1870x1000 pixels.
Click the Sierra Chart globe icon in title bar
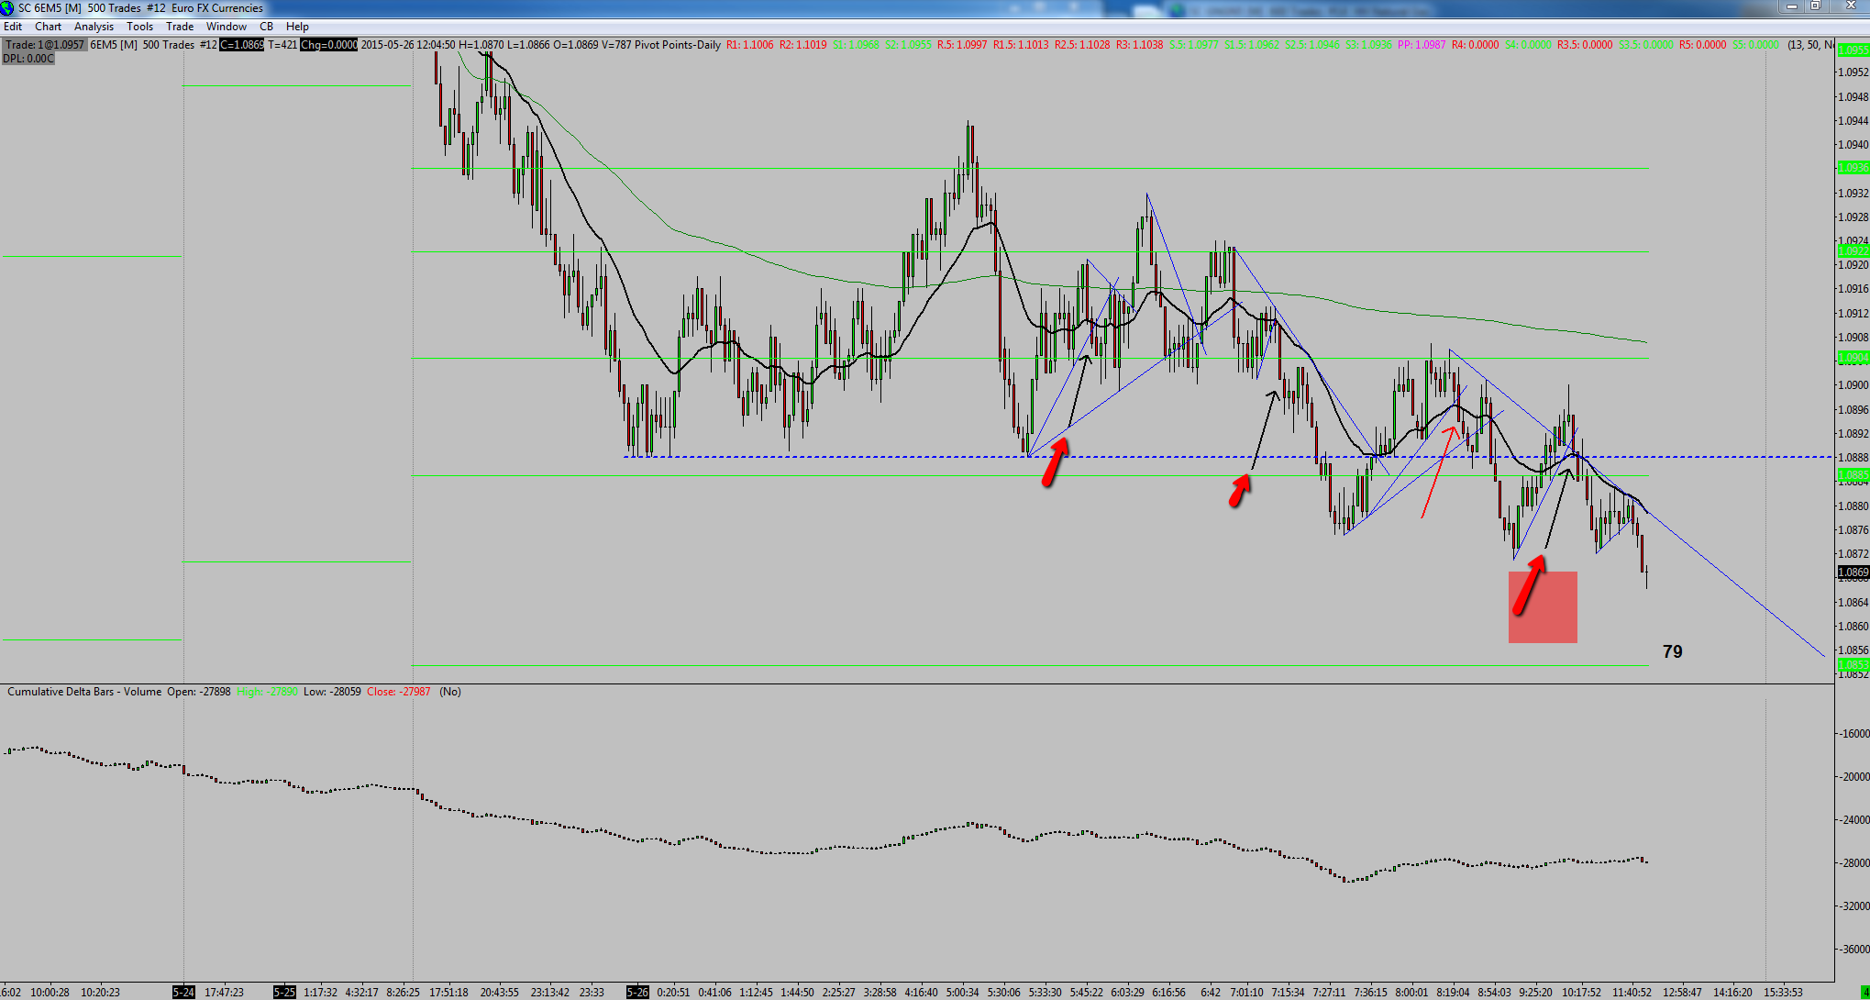(x=7, y=7)
